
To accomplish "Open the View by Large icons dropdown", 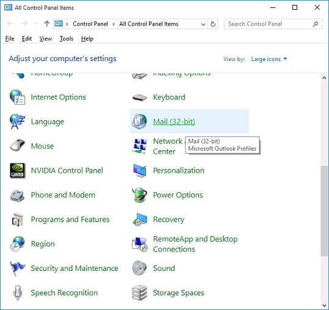I will [269, 59].
